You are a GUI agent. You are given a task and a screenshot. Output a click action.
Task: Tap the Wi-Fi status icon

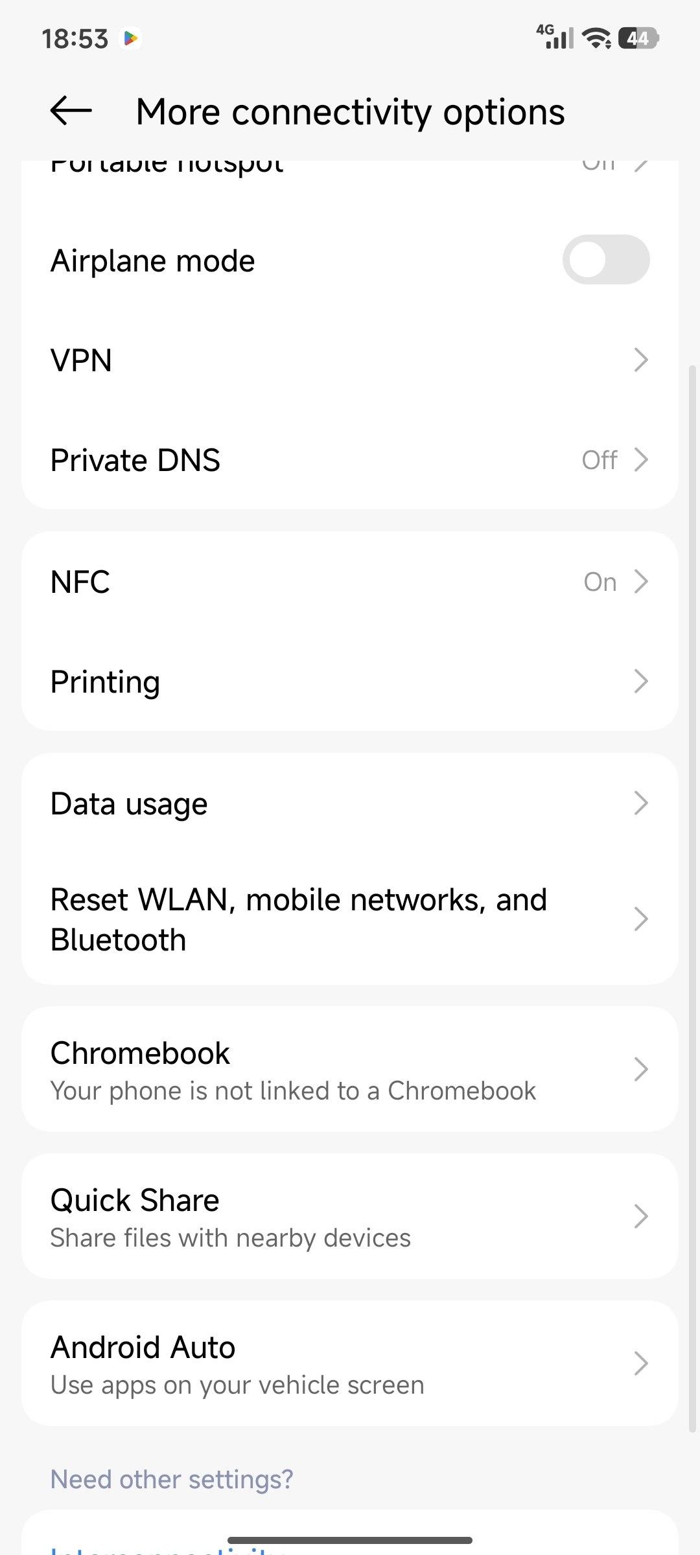click(x=597, y=38)
